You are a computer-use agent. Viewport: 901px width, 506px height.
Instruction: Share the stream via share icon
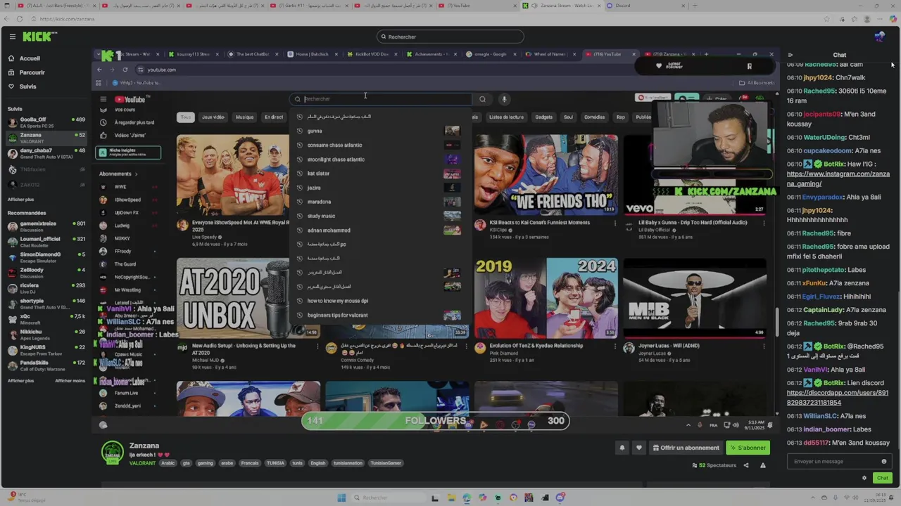pyautogui.click(x=746, y=465)
